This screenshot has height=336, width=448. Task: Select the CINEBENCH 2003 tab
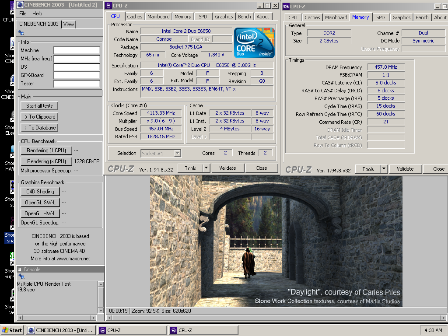tap(39, 24)
